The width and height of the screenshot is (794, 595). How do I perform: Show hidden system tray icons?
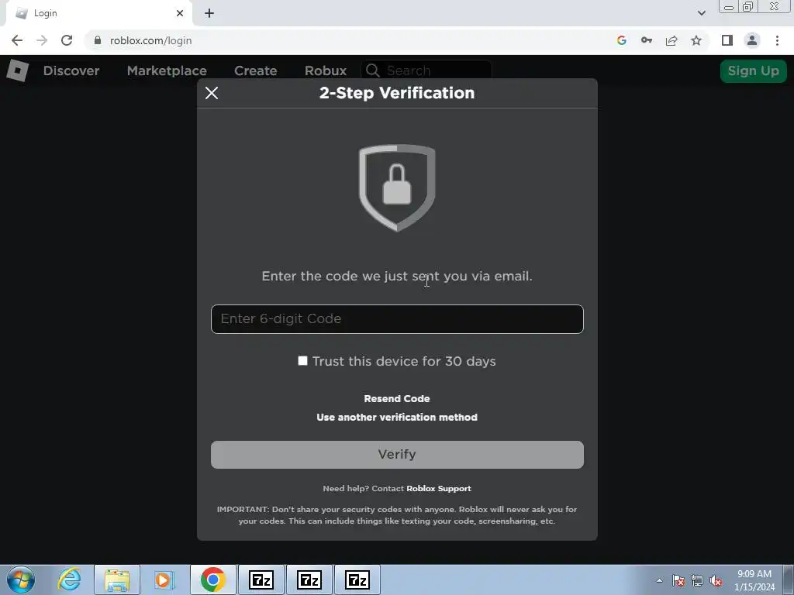point(659,580)
